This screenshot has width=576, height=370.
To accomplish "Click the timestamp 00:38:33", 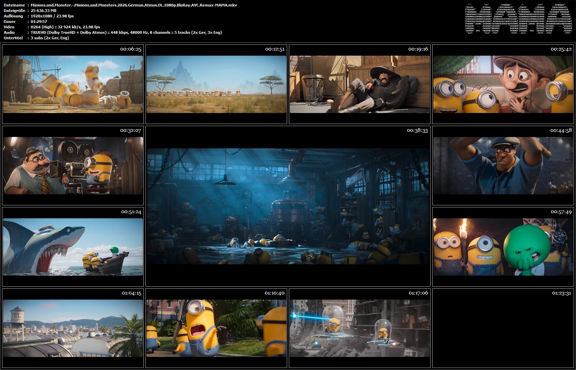I will (x=417, y=131).
